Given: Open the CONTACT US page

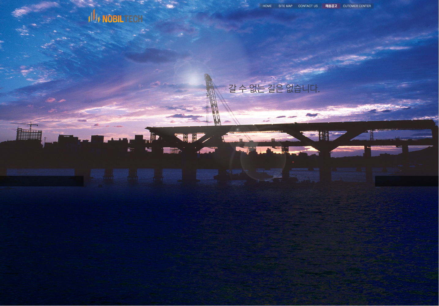Looking at the screenshot, I should [x=308, y=6].
